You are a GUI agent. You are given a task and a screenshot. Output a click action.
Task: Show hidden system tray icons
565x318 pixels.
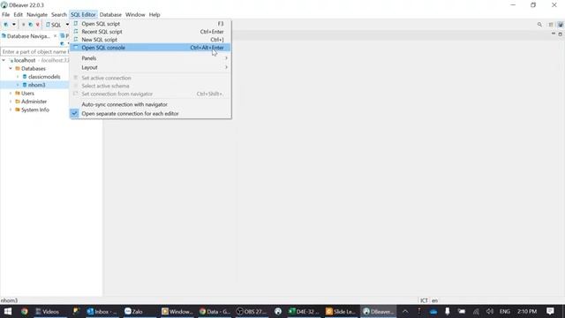click(x=405, y=311)
